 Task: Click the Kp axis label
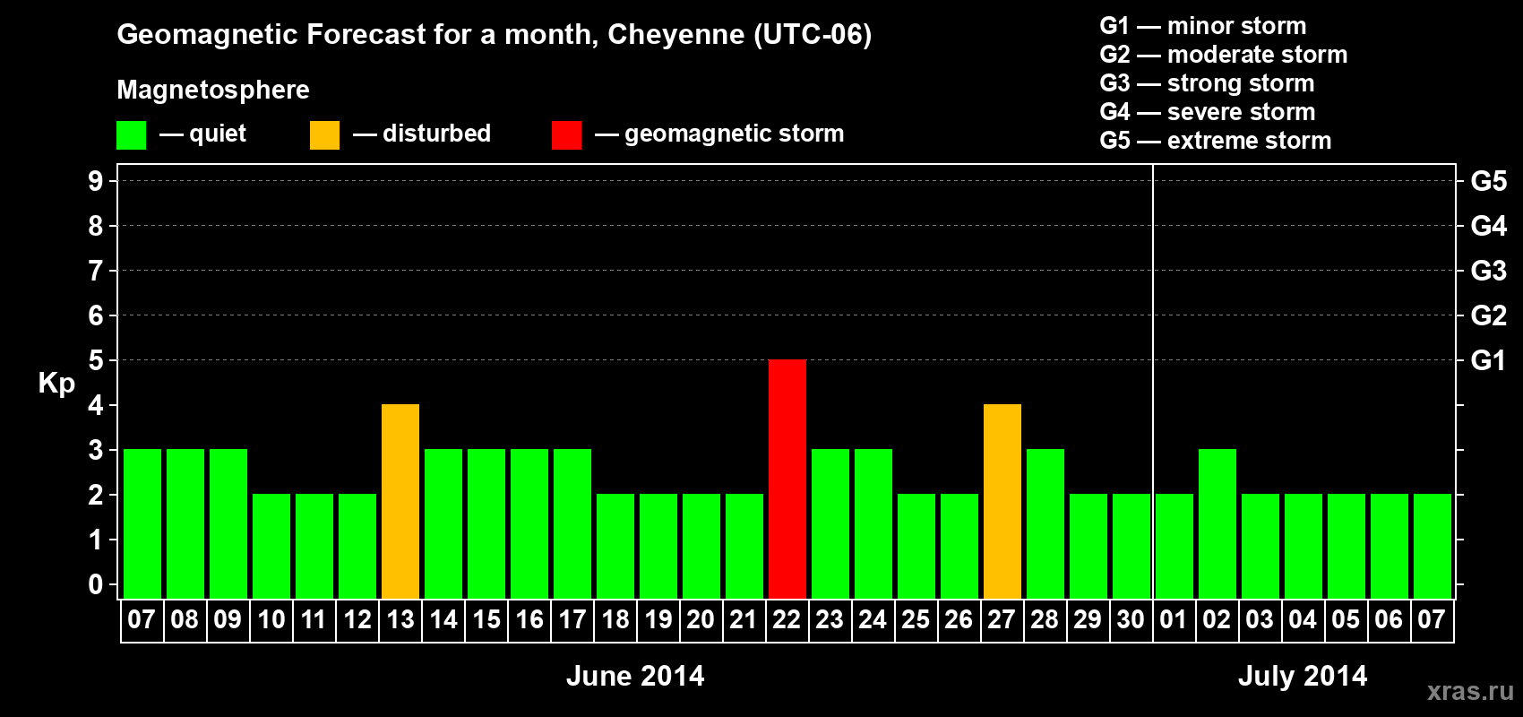[56, 383]
